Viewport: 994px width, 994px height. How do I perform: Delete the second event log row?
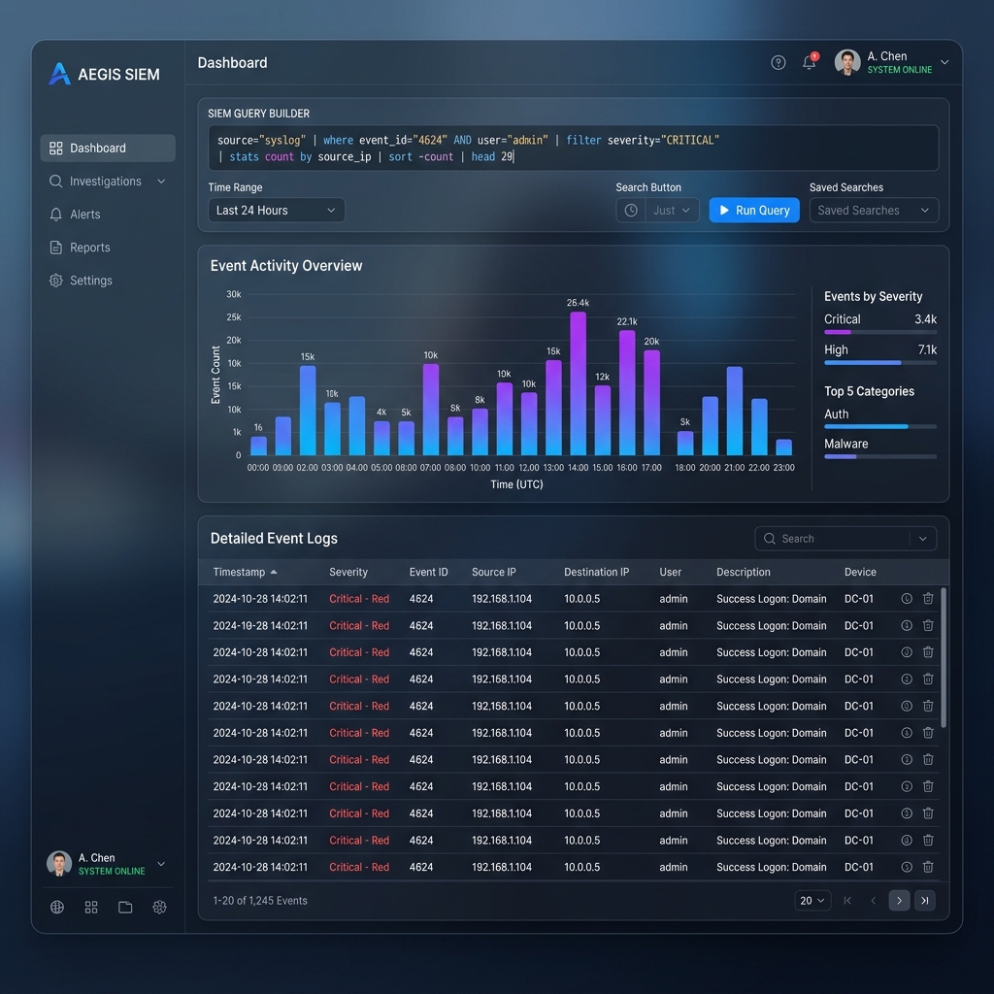tap(928, 626)
